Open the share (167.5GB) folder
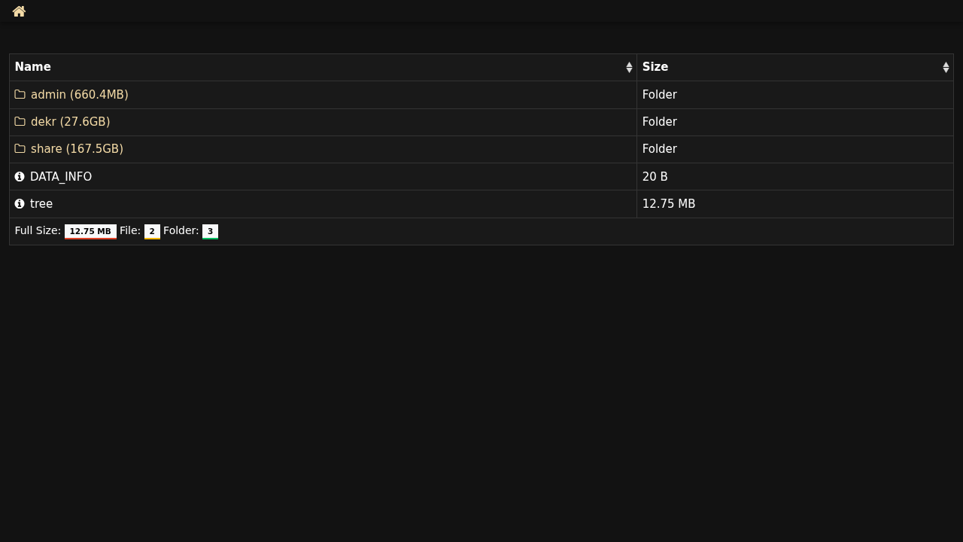 tap(77, 149)
